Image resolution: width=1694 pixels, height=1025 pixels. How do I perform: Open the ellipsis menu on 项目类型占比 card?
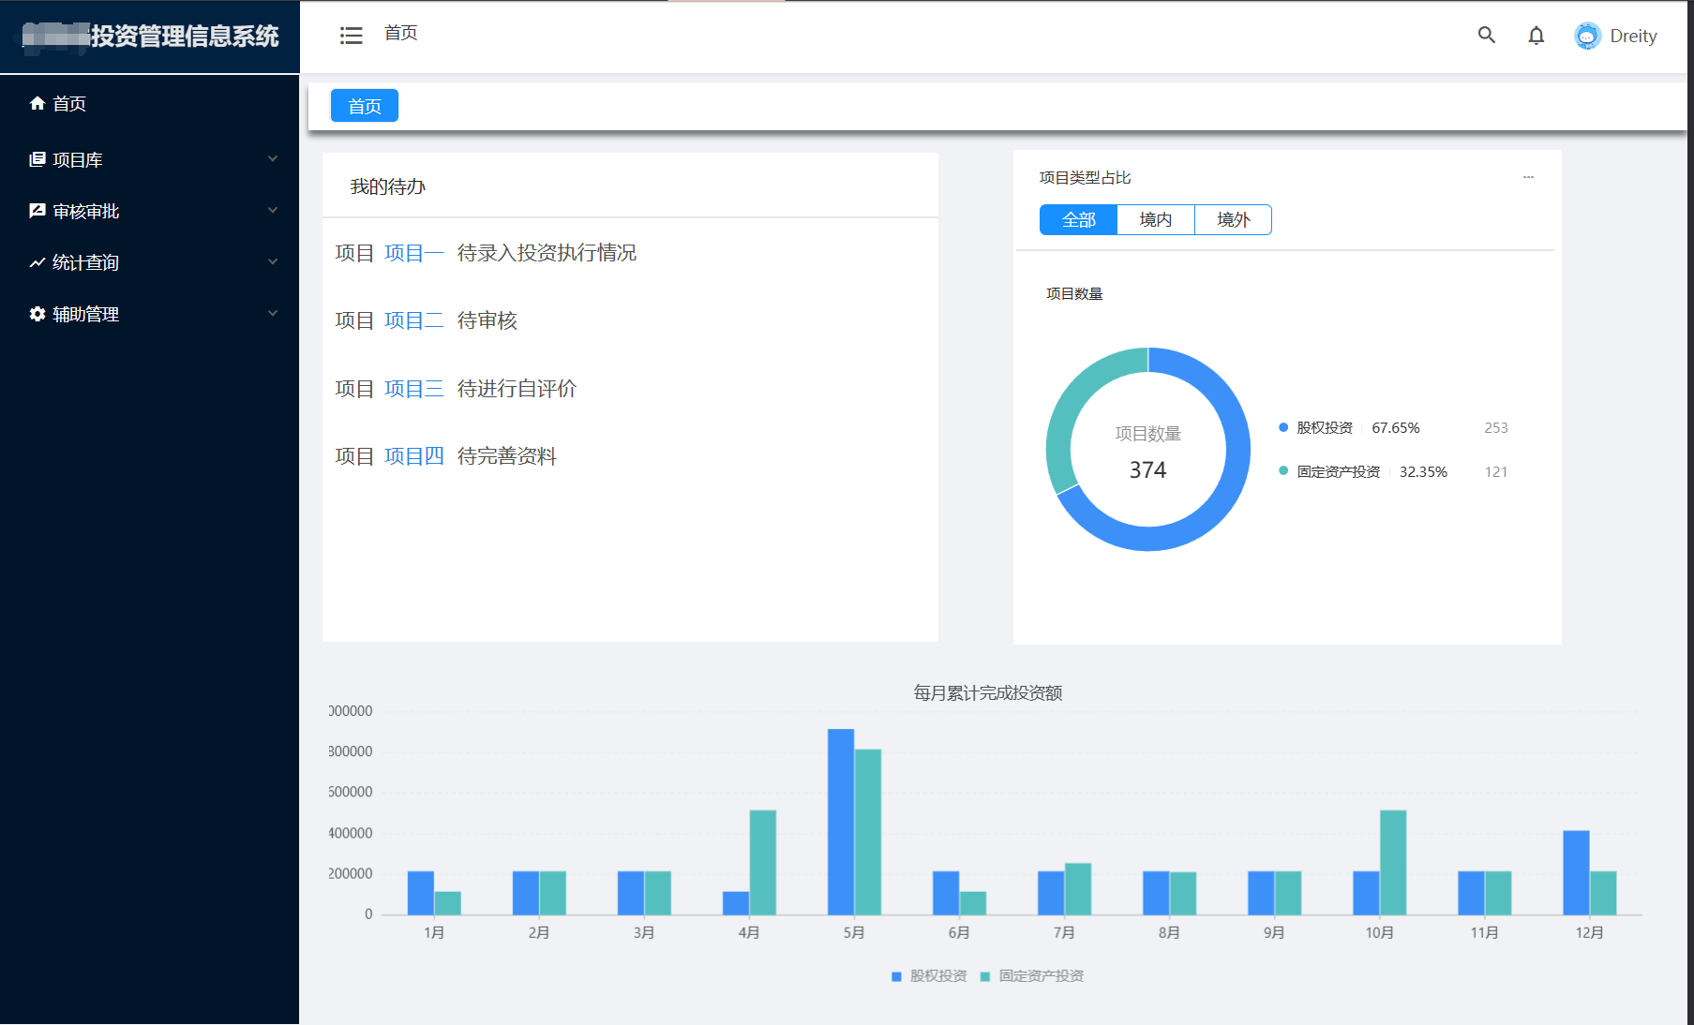(1528, 177)
